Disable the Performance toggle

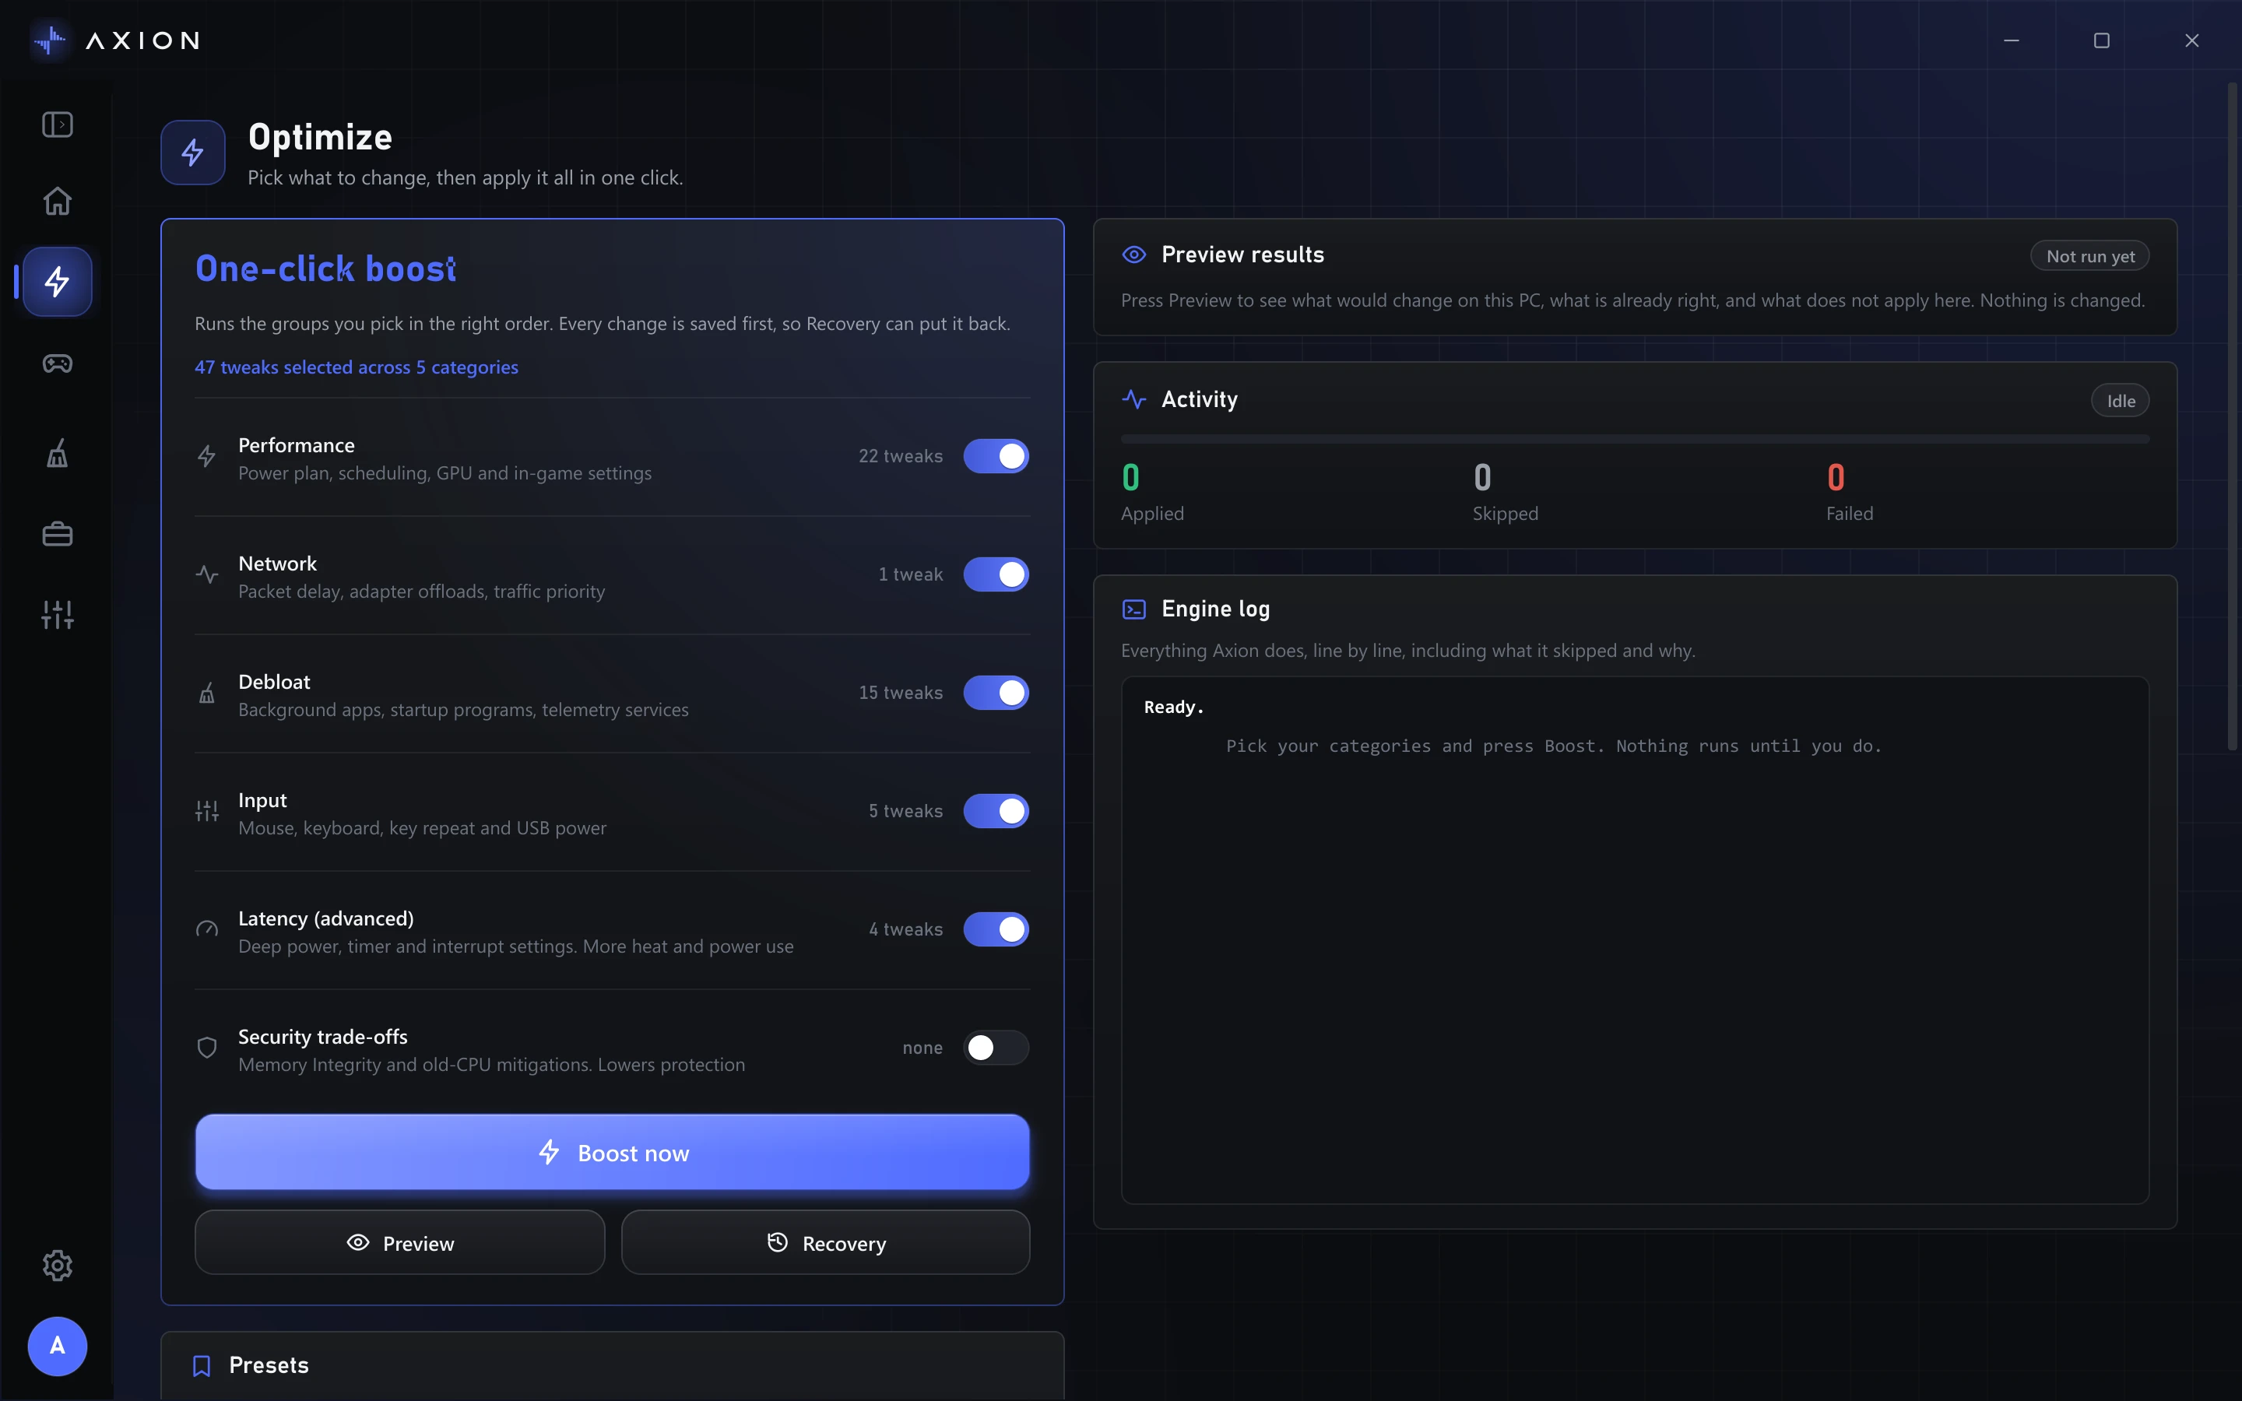[996, 456]
